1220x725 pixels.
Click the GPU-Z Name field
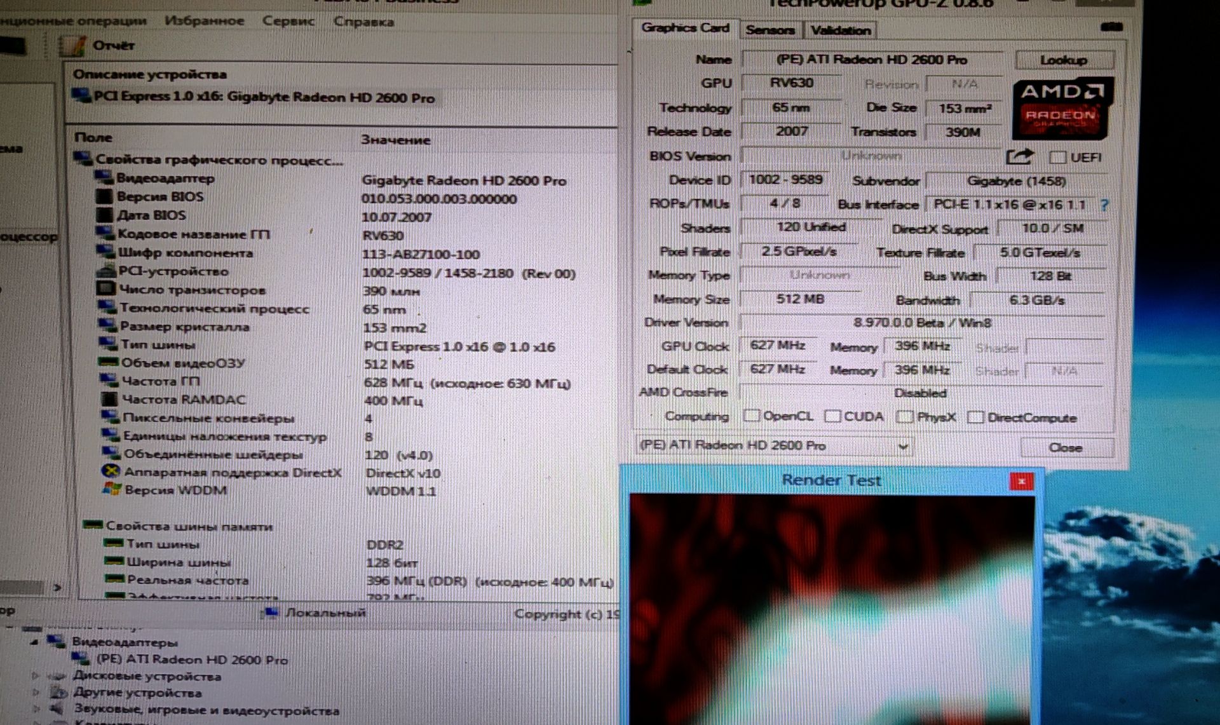click(871, 60)
